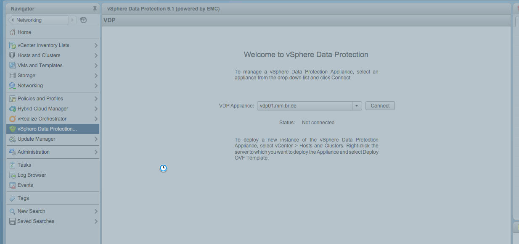Click the Administration gears icon
Viewport: 519px width, 244px height.
pos(13,152)
